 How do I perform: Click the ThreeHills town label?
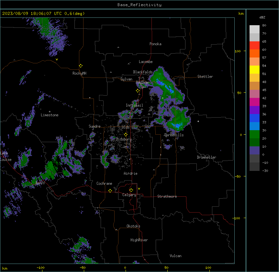click(x=174, y=135)
